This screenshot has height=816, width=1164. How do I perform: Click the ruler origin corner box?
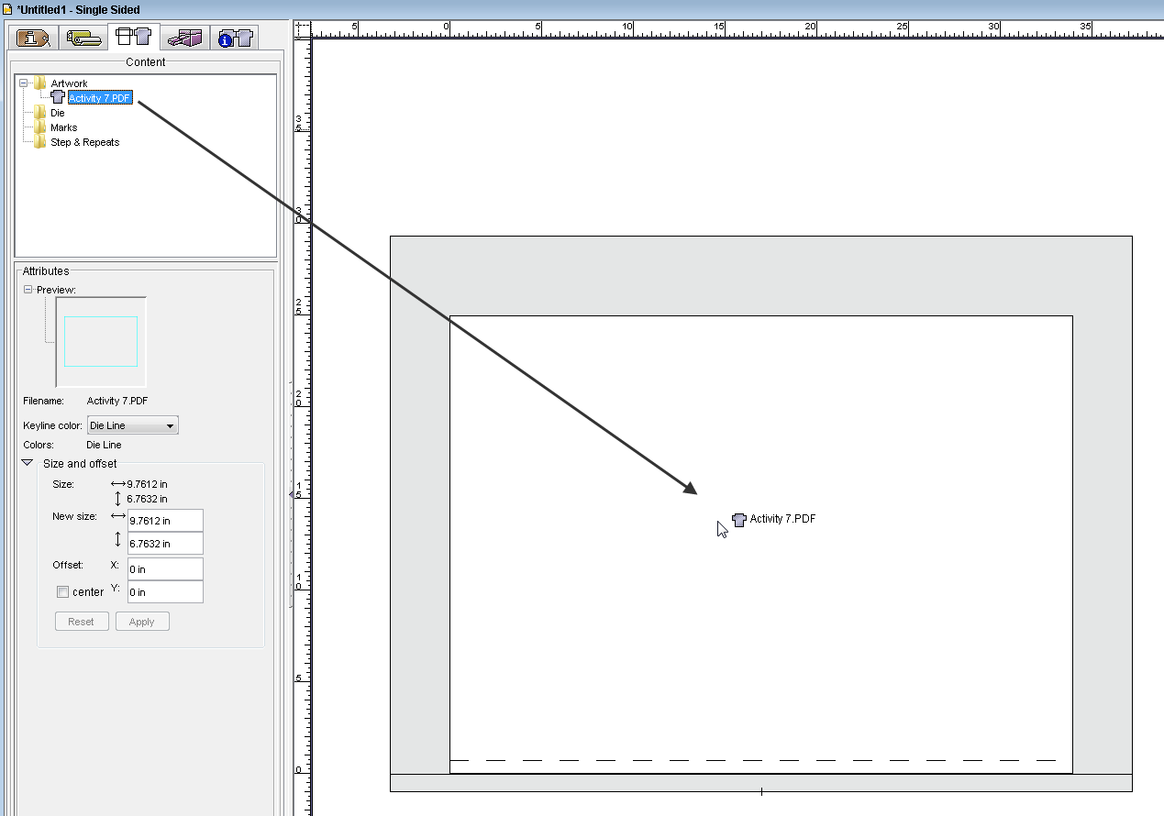(304, 29)
